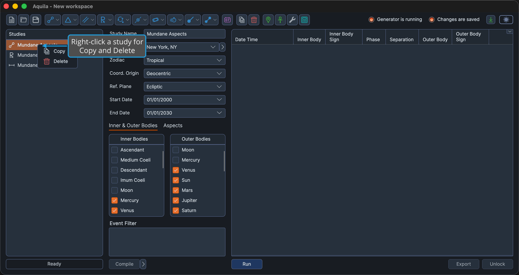Enable Moon in Outer Bodies list
The image size is (519, 275).
click(176, 150)
